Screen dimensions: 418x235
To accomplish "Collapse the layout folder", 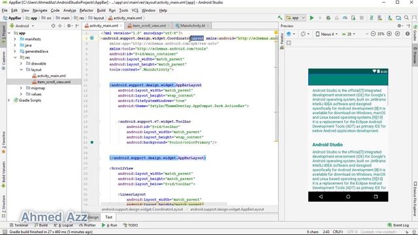I will point(21,70).
